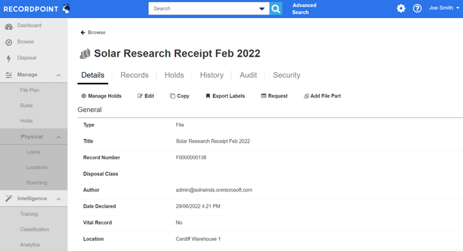
Task: Click the Request form icon
Action: [x=264, y=96]
